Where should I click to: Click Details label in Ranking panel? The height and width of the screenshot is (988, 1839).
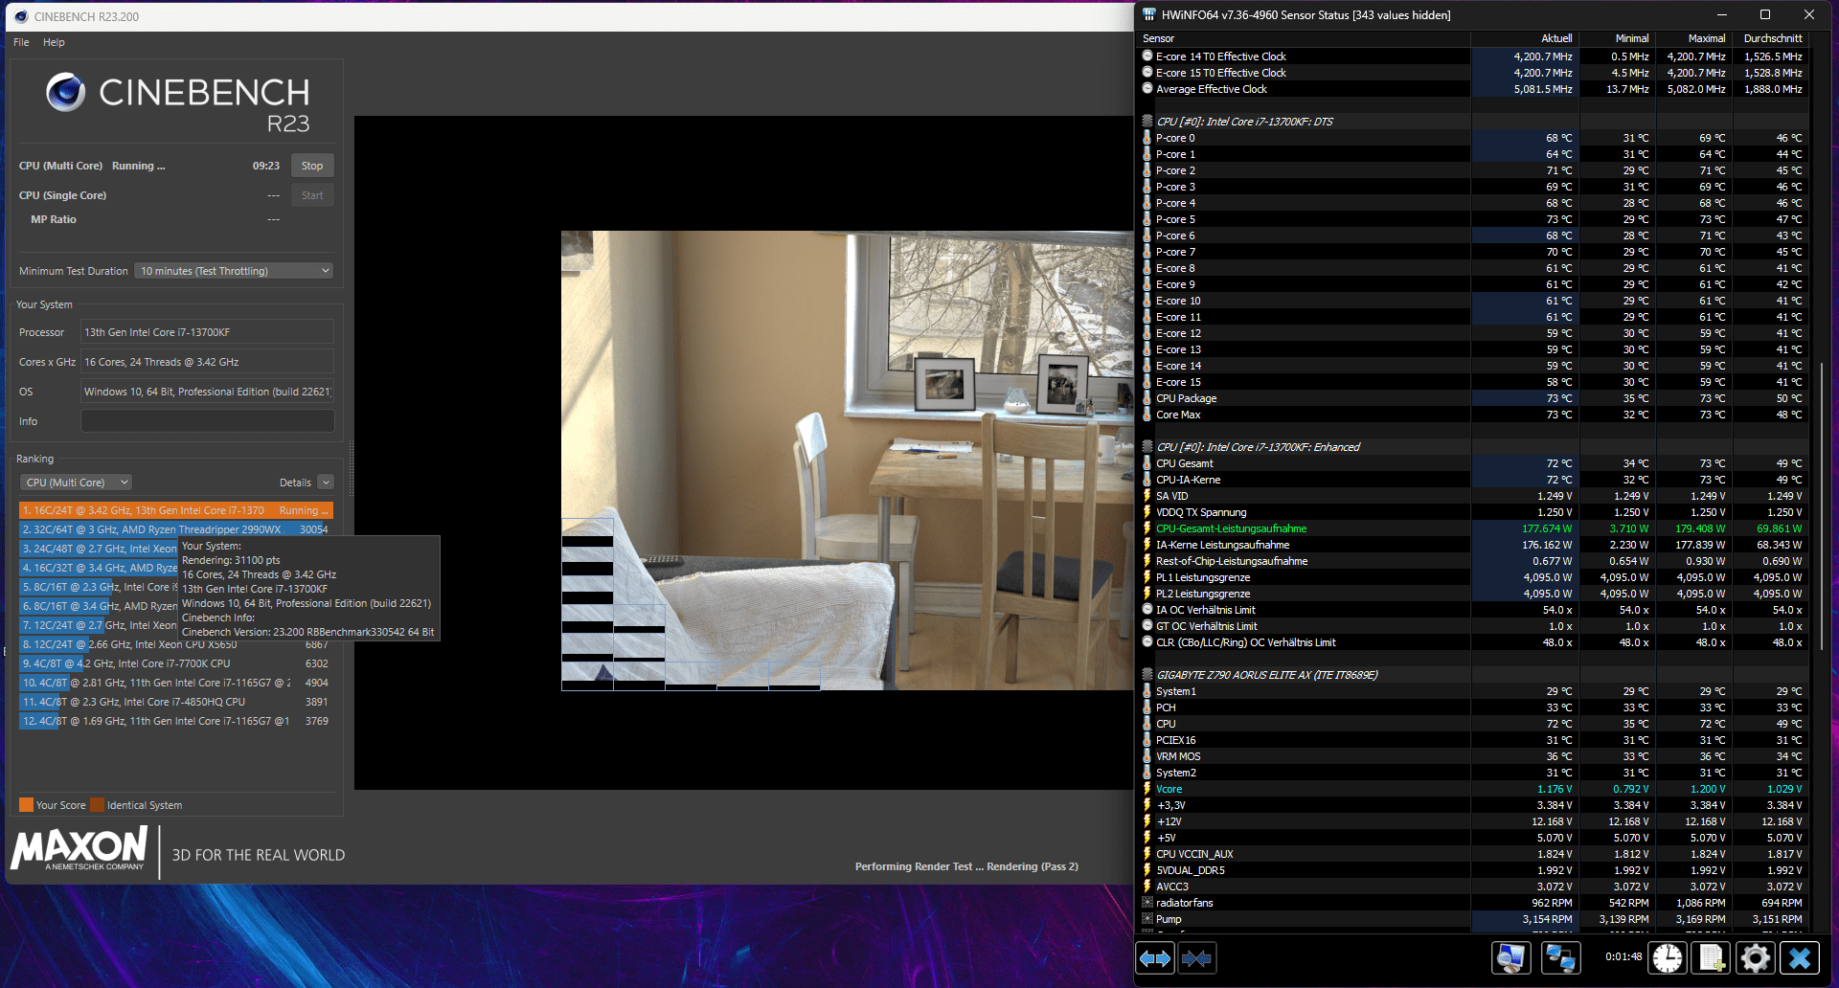click(x=295, y=483)
